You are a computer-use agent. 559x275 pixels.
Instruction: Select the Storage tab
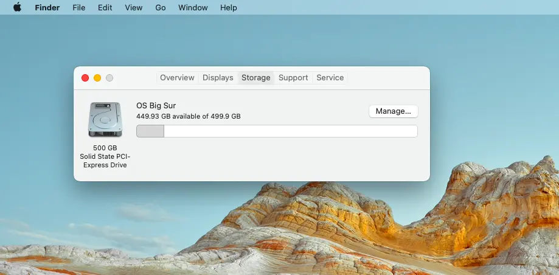pyautogui.click(x=256, y=78)
